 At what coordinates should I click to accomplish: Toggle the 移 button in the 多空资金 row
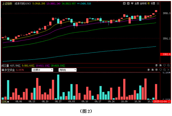click(156, 70)
